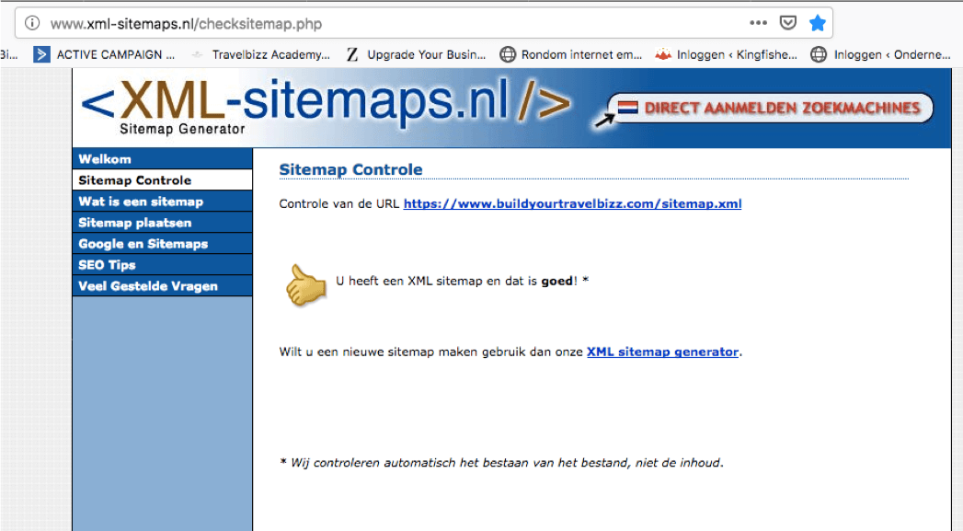Click the Kingfisher bookmark favicon
Viewport: 963px width, 531px height.
[x=663, y=54]
